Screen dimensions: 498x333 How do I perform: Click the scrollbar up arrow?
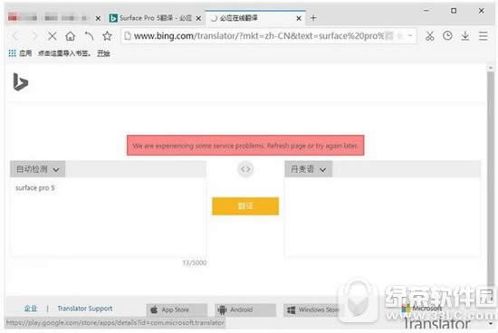pyautogui.click(x=491, y=68)
